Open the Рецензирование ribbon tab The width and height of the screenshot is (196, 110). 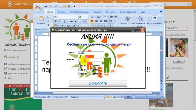(128, 12)
